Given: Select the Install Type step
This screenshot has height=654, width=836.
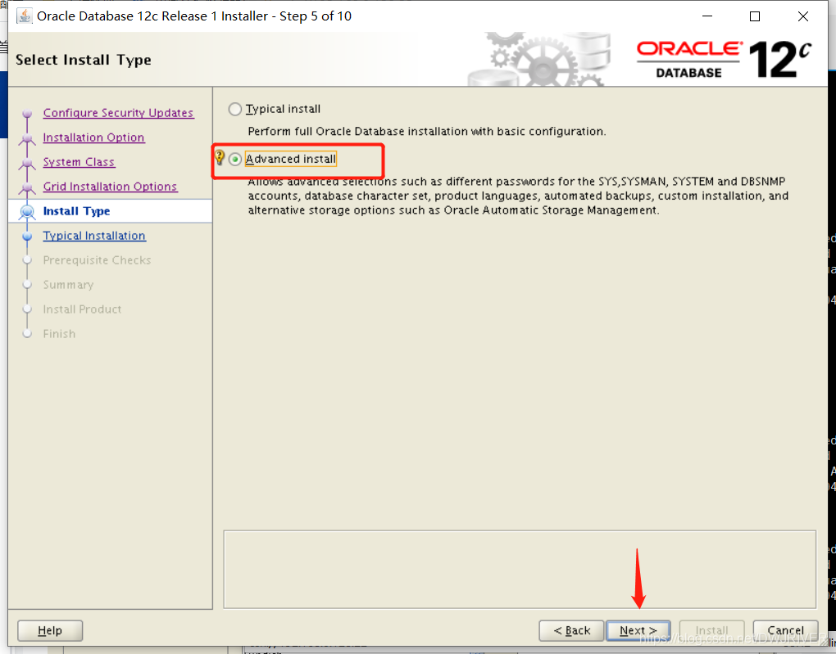Looking at the screenshot, I should pyautogui.click(x=77, y=211).
